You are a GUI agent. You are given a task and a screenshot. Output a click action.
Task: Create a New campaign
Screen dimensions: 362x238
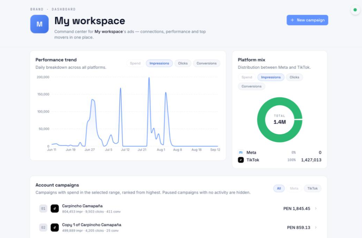click(x=307, y=20)
